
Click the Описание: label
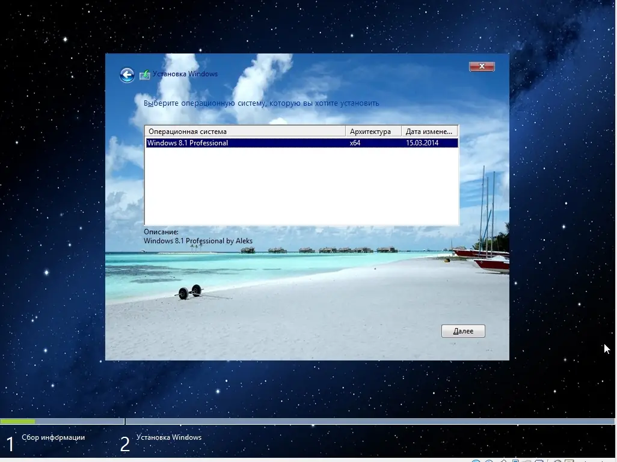point(161,232)
